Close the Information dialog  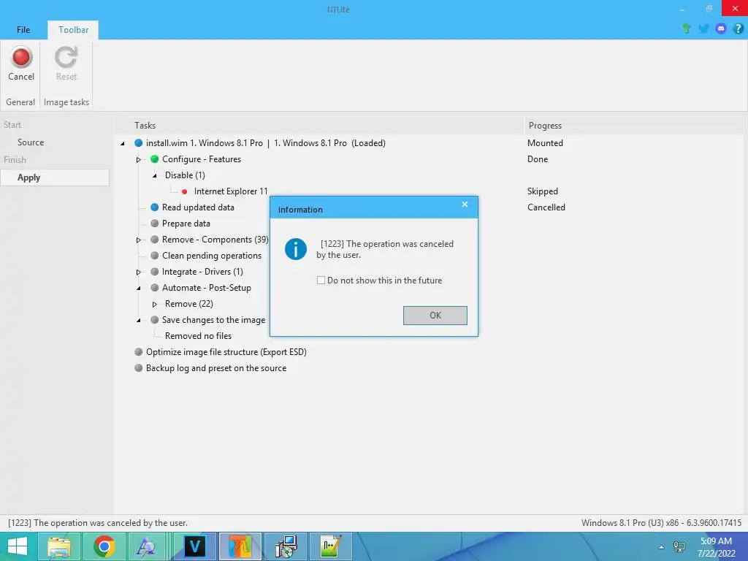click(465, 205)
